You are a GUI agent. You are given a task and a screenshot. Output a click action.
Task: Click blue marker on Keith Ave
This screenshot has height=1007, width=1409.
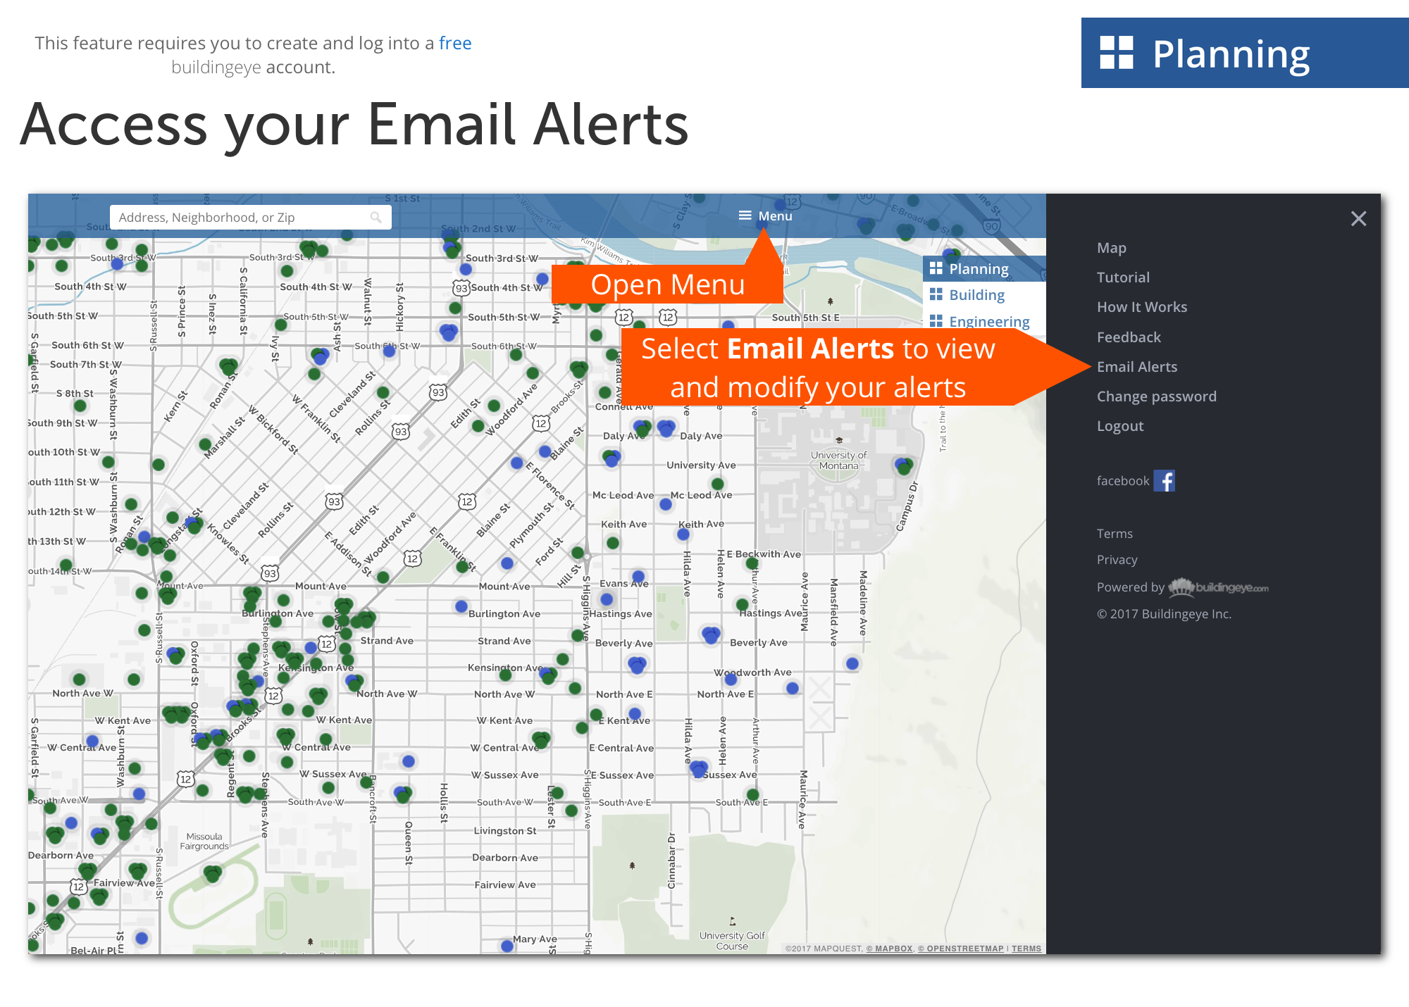[x=683, y=534]
